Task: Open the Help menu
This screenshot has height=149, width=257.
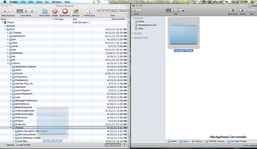Action: point(67,2)
